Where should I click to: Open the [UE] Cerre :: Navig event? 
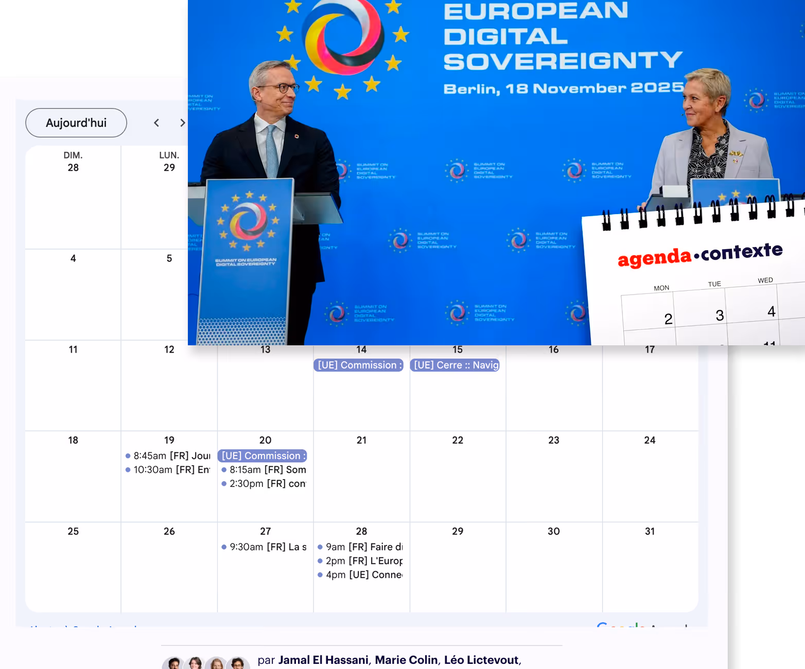(454, 365)
